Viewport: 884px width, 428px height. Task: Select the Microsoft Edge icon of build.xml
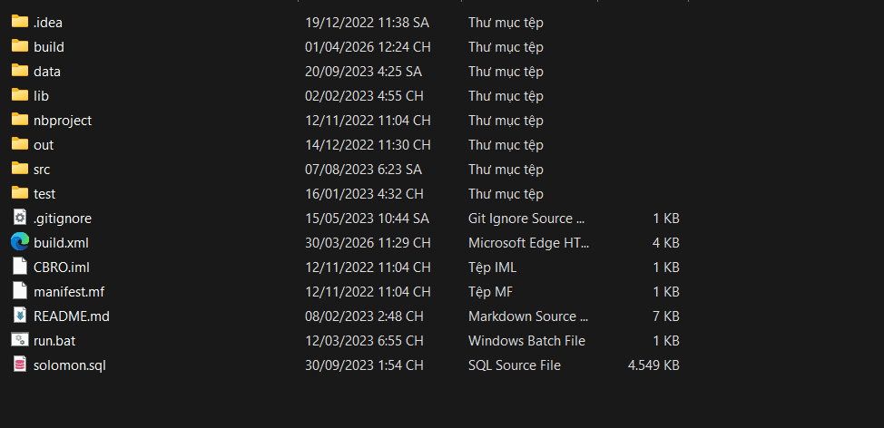click(x=20, y=242)
